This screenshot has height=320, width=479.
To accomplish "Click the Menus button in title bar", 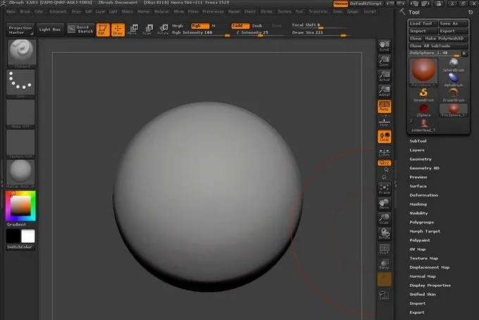I will (x=341, y=4).
